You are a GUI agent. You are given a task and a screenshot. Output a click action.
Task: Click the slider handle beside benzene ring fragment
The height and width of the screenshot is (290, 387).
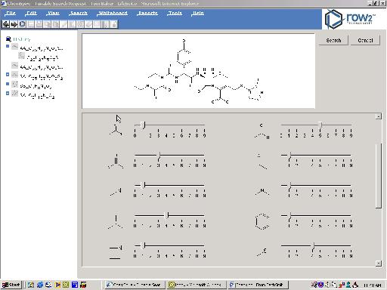pos(289,216)
